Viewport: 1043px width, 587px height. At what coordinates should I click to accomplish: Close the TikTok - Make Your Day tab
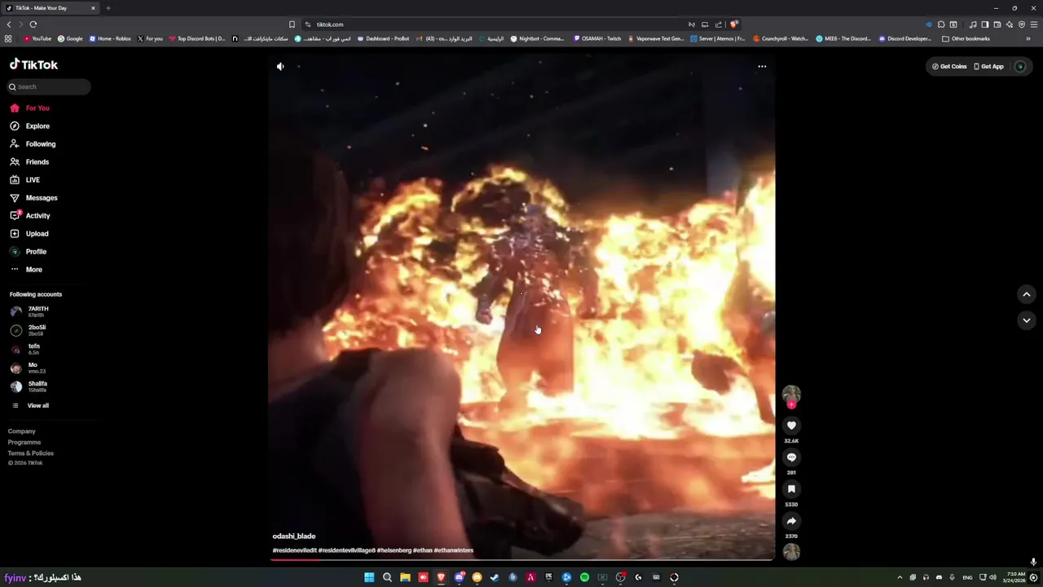click(93, 8)
